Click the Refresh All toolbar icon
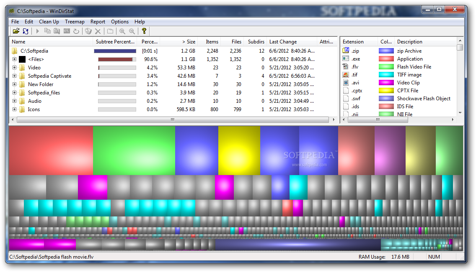This screenshot has height=272, width=476. (x=26, y=31)
